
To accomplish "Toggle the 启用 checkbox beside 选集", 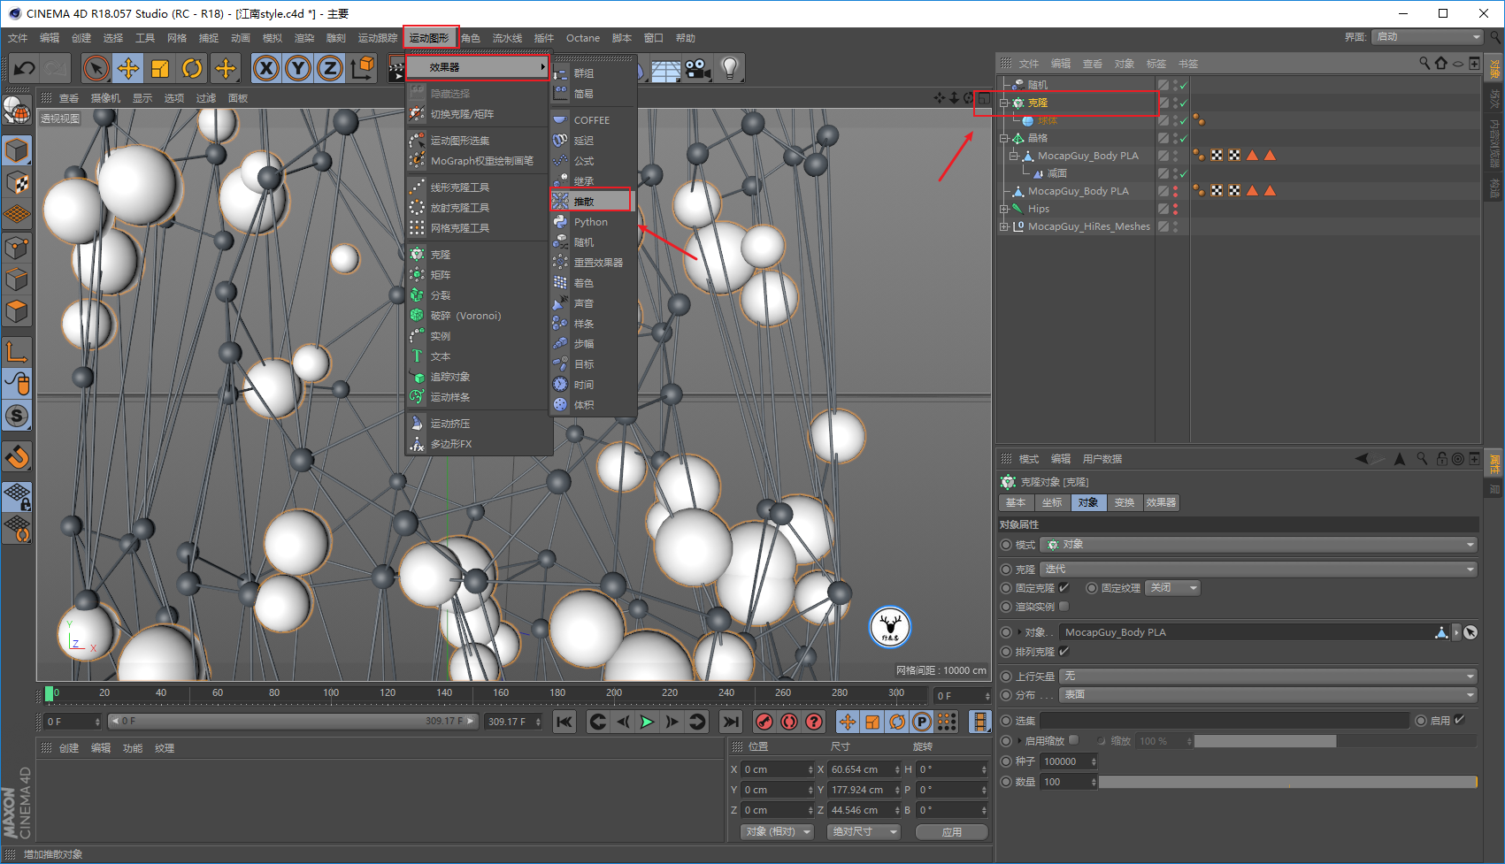I will pos(1459,720).
